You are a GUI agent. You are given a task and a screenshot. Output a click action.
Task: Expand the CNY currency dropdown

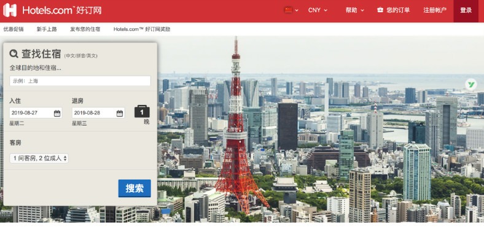[318, 10]
